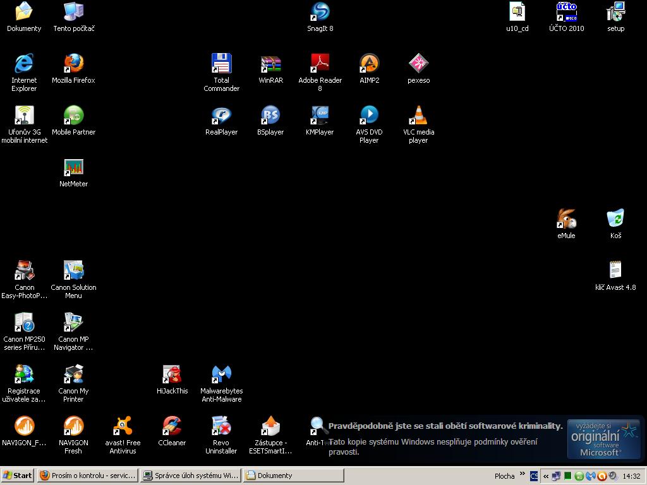
Task: Select the klíč Avast 4.8 text file
Action: click(x=615, y=270)
